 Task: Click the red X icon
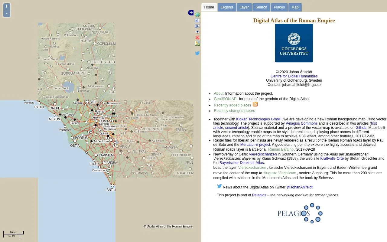(197, 38)
